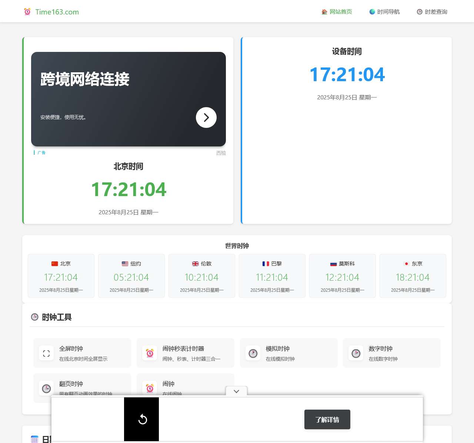The width and height of the screenshot is (474, 443).
Task: Click the China flag beside 北京
Action: click(x=54, y=264)
